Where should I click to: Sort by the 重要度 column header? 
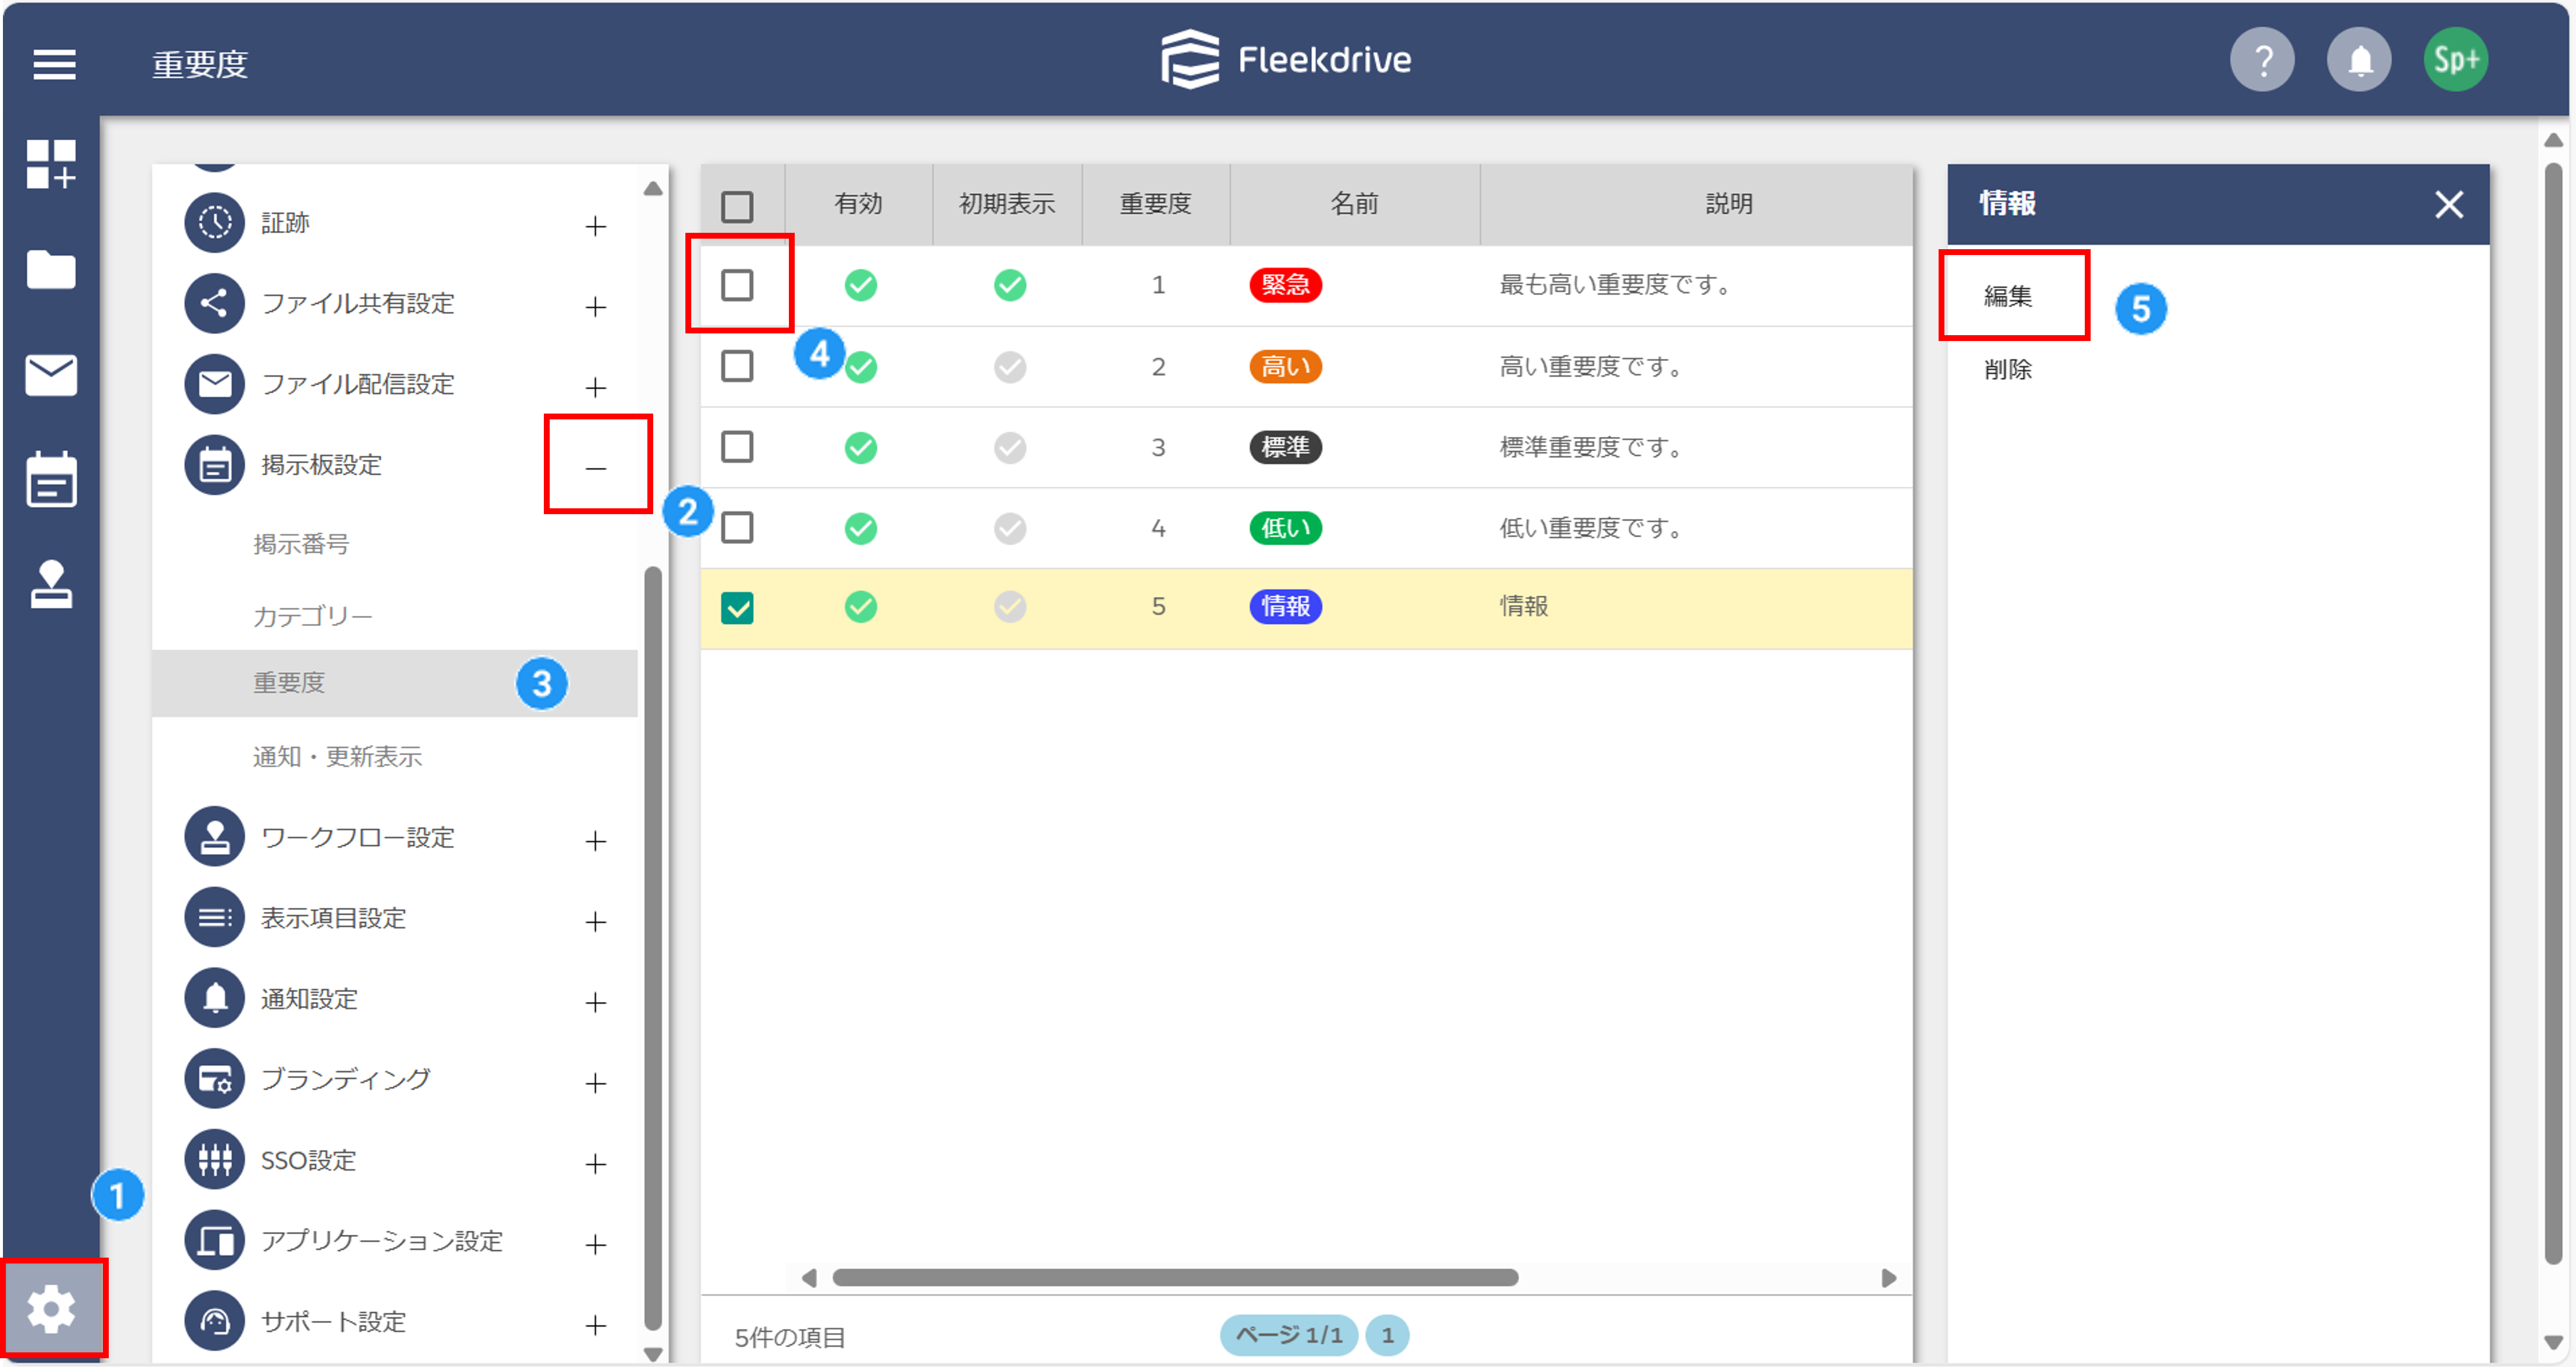click(1155, 204)
